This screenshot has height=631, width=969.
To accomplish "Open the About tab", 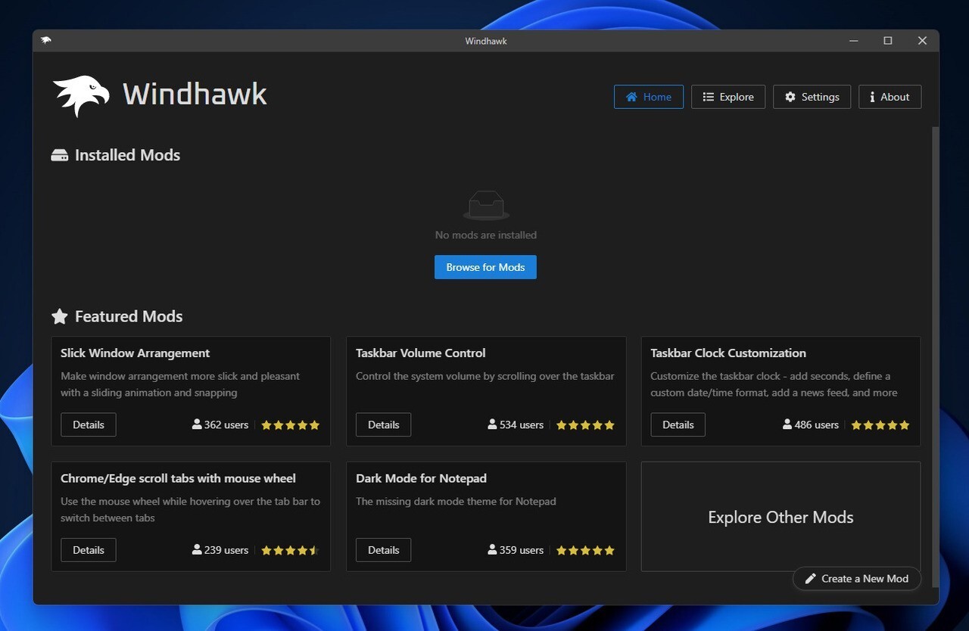I will coord(890,97).
